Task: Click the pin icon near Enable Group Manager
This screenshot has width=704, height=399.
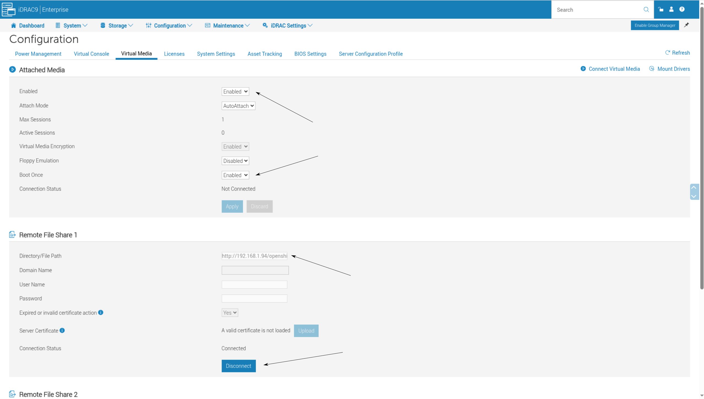Action: coord(687,25)
